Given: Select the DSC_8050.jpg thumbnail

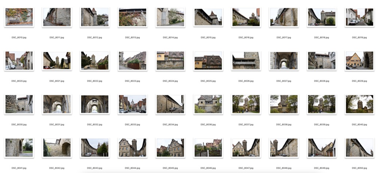Looking at the screenshot, I should [360, 148].
